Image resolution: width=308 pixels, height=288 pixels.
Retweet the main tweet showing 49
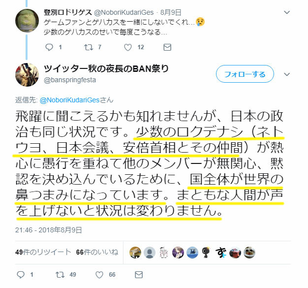[60, 275]
